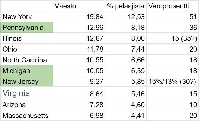The image size is (199, 121).
Task: Select the Veroprosentti header cell
Action: tap(173, 6)
